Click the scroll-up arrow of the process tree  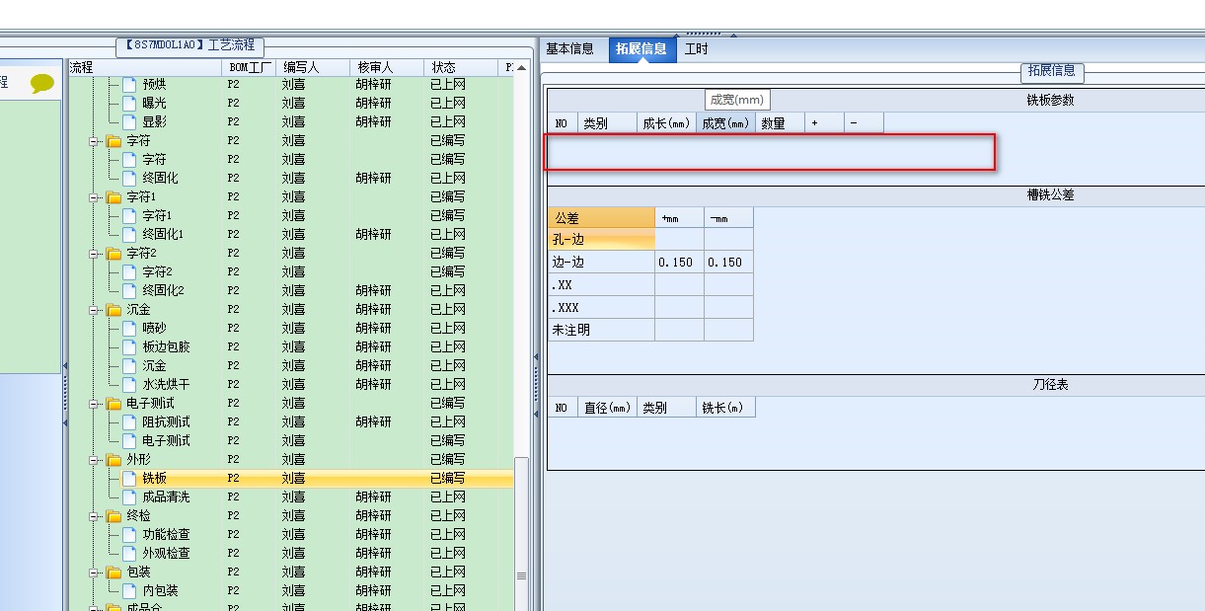521,67
